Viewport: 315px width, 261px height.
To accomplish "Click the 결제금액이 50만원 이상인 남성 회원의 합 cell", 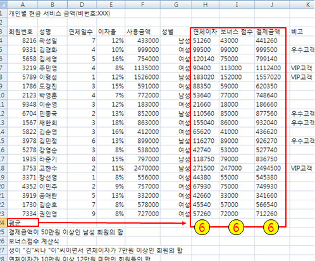I will (66, 233).
